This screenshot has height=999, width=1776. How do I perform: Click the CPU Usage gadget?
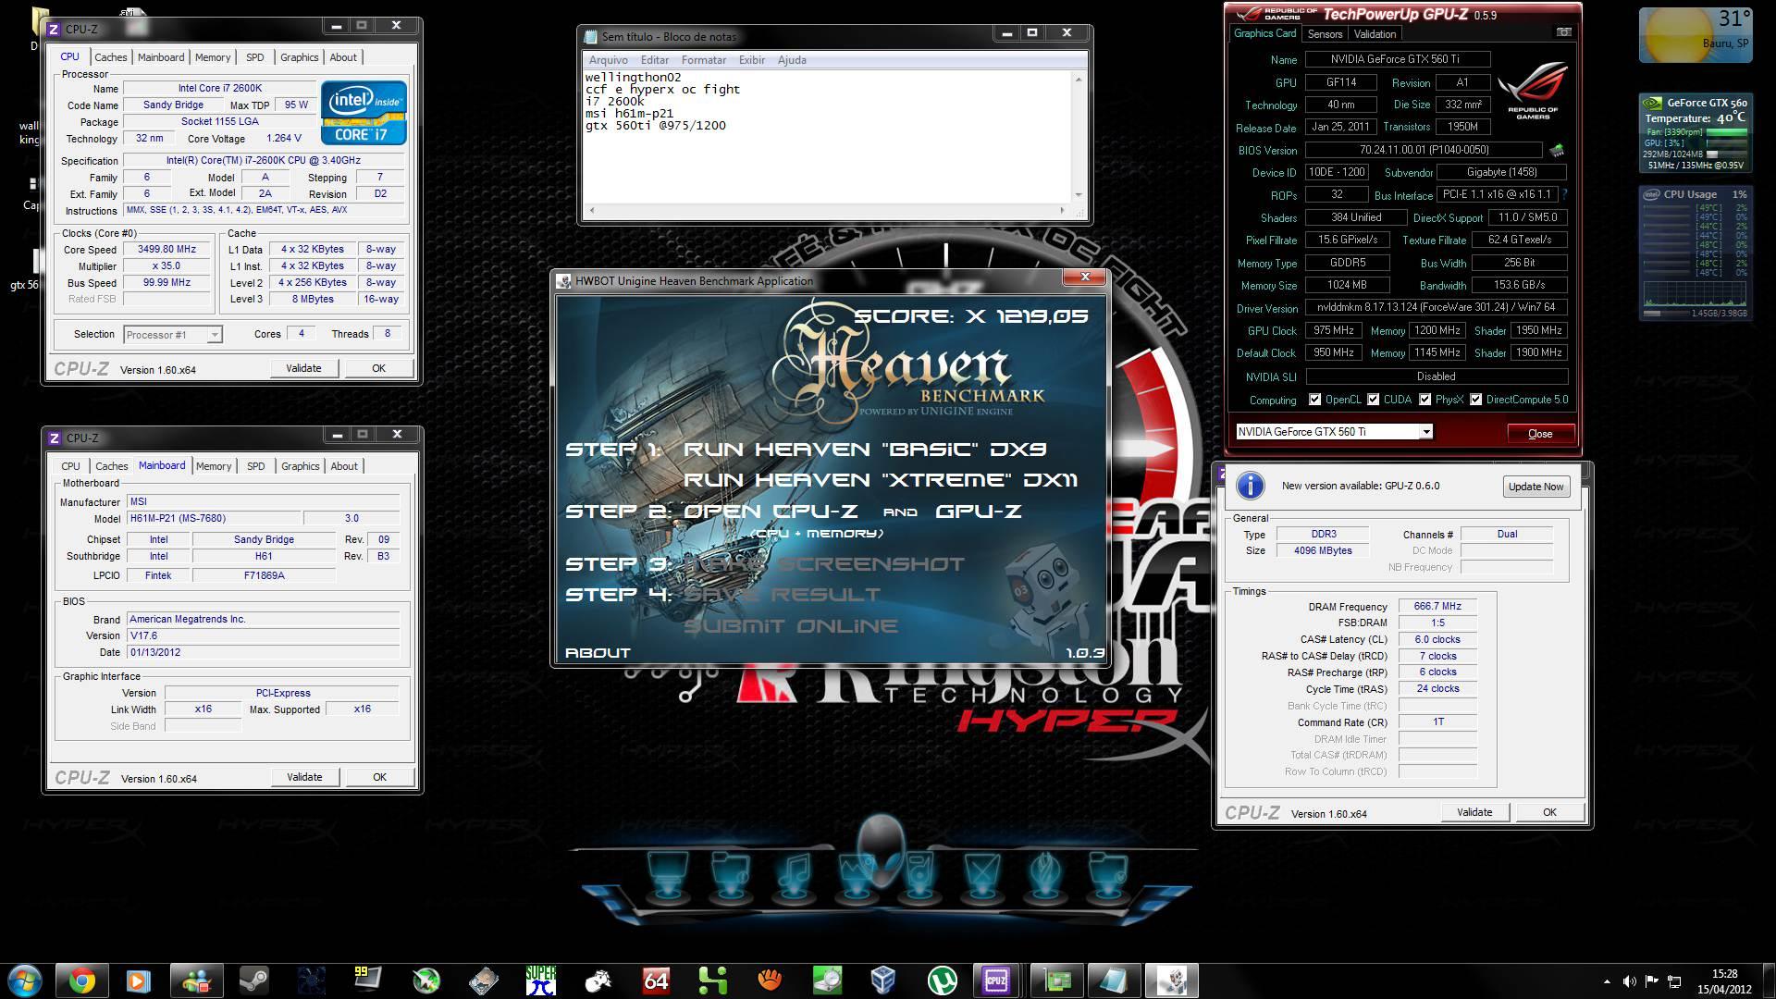click(x=1696, y=253)
